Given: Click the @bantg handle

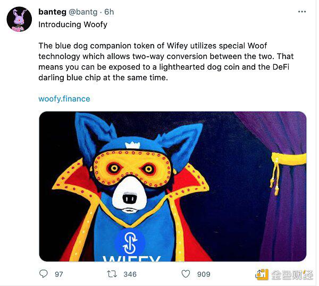Looking at the screenshot, I should (x=83, y=12).
